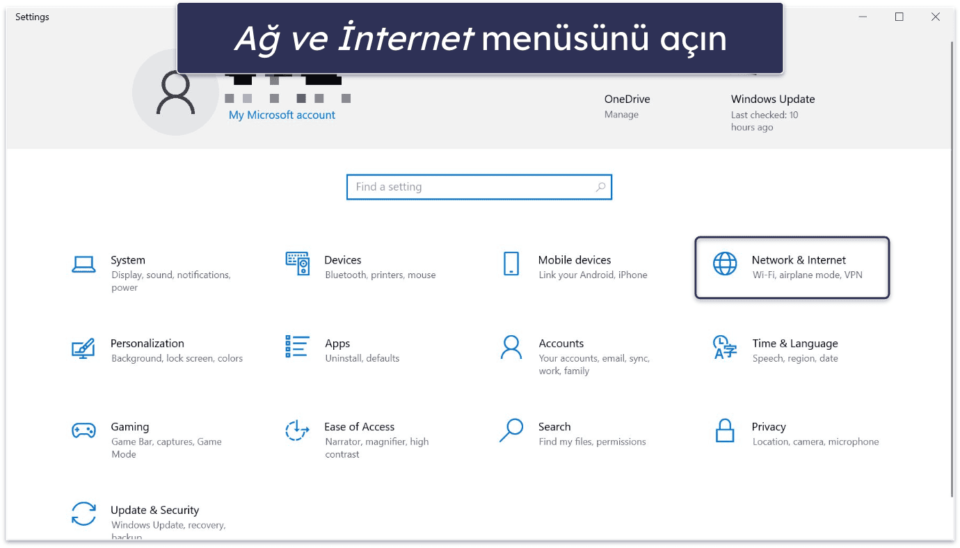This screenshot has width=960, height=548.
Task: Open the Accounts person icon
Action: click(x=511, y=347)
